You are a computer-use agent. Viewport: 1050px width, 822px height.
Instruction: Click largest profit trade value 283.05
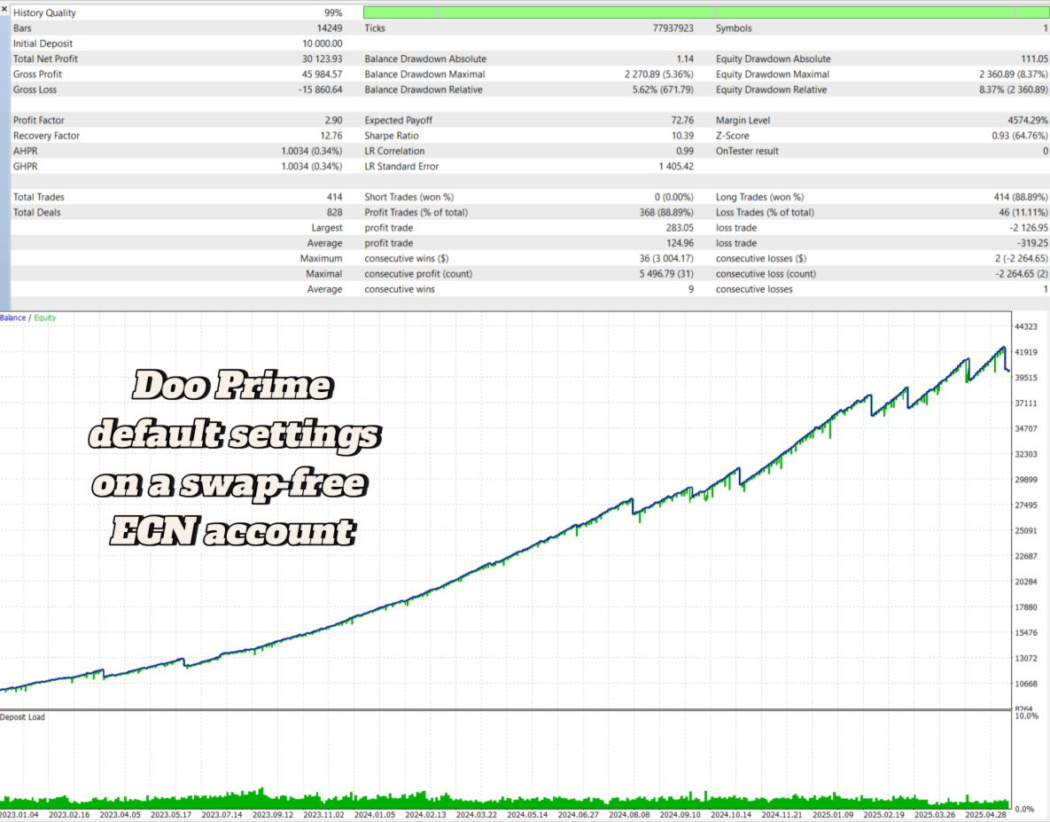pos(680,228)
